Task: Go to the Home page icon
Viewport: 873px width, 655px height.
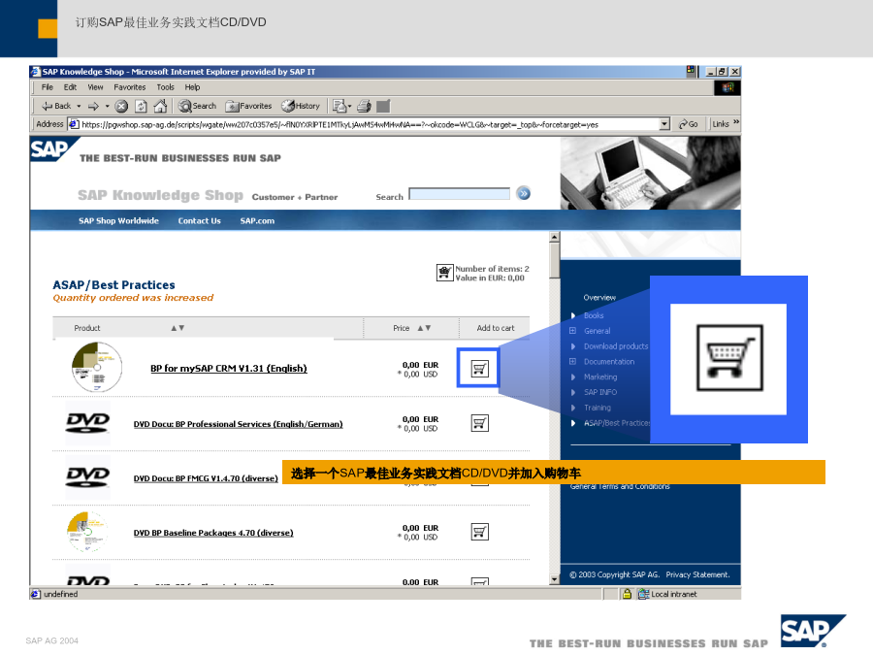Action: (160, 106)
